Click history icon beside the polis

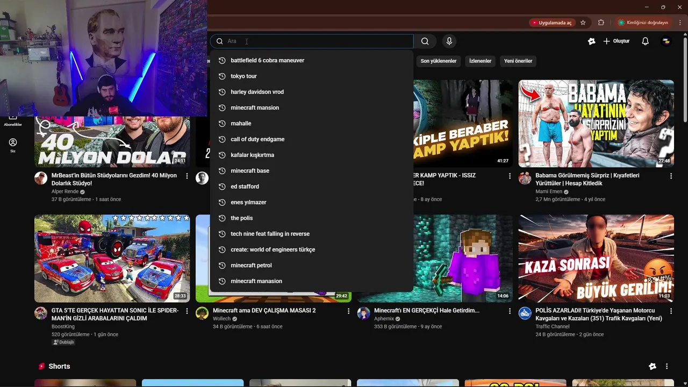[x=221, y=218]
